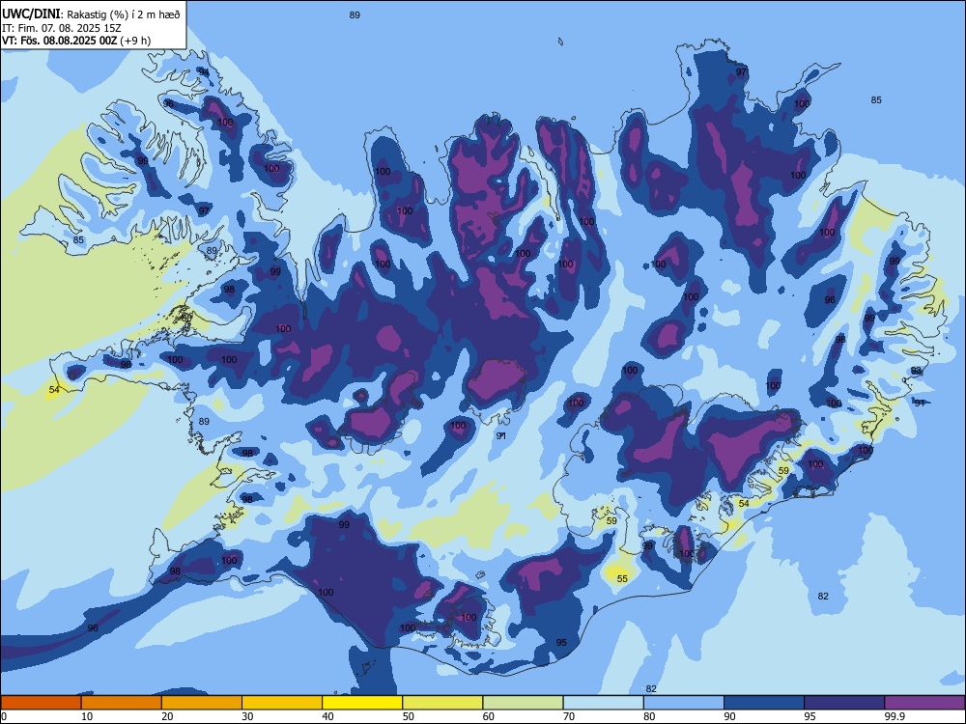The width and height of the screenshot is (966, 724).
Task: Click the legend tick label "99.9"
Action: click(895, 716)
